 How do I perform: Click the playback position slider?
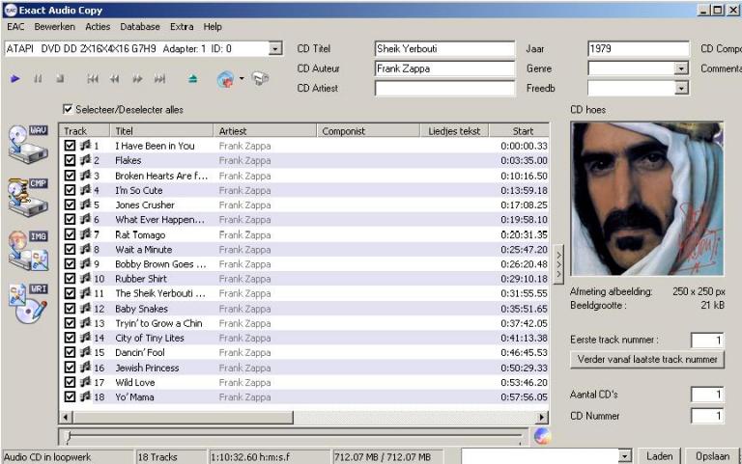[290, 436]
